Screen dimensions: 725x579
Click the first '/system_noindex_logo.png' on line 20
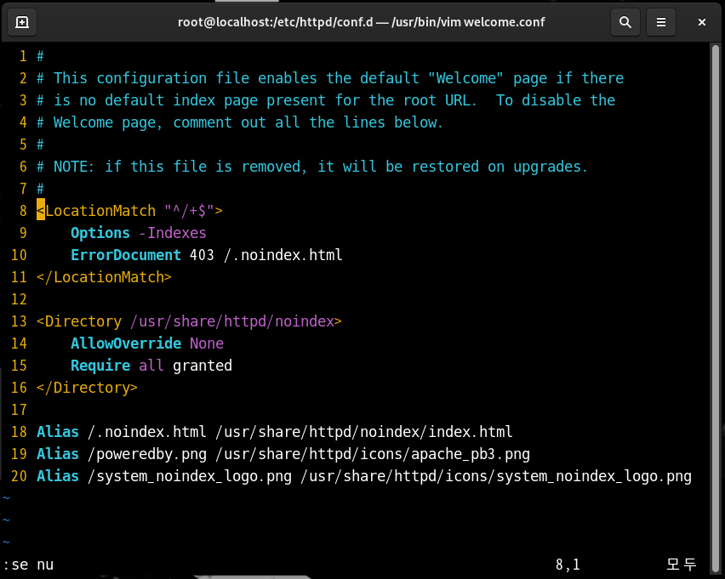pyautogui.click(x=190, y=476)
